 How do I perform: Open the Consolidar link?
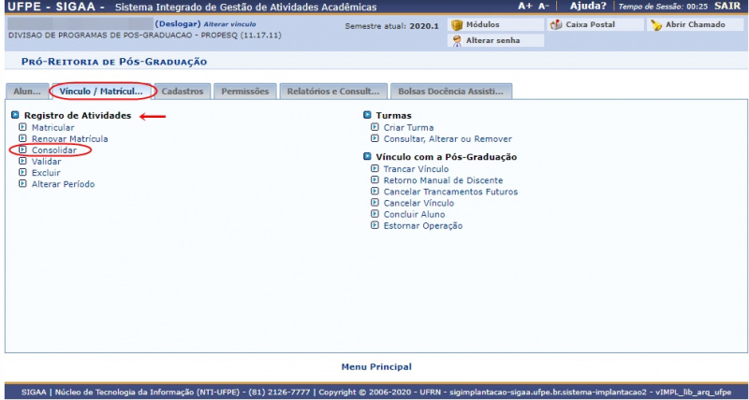54,150
